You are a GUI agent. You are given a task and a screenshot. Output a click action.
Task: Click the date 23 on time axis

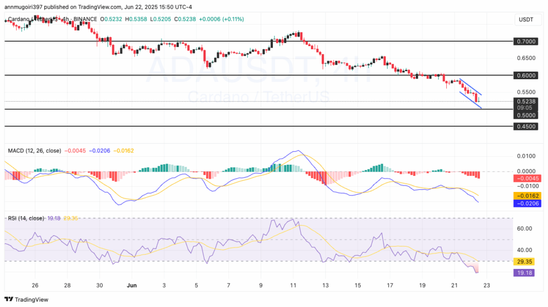(486, 286)
